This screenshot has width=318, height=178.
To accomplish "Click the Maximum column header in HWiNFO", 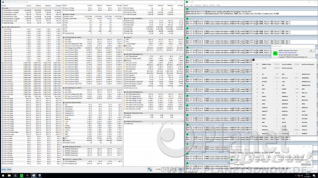I will point(48,5).
